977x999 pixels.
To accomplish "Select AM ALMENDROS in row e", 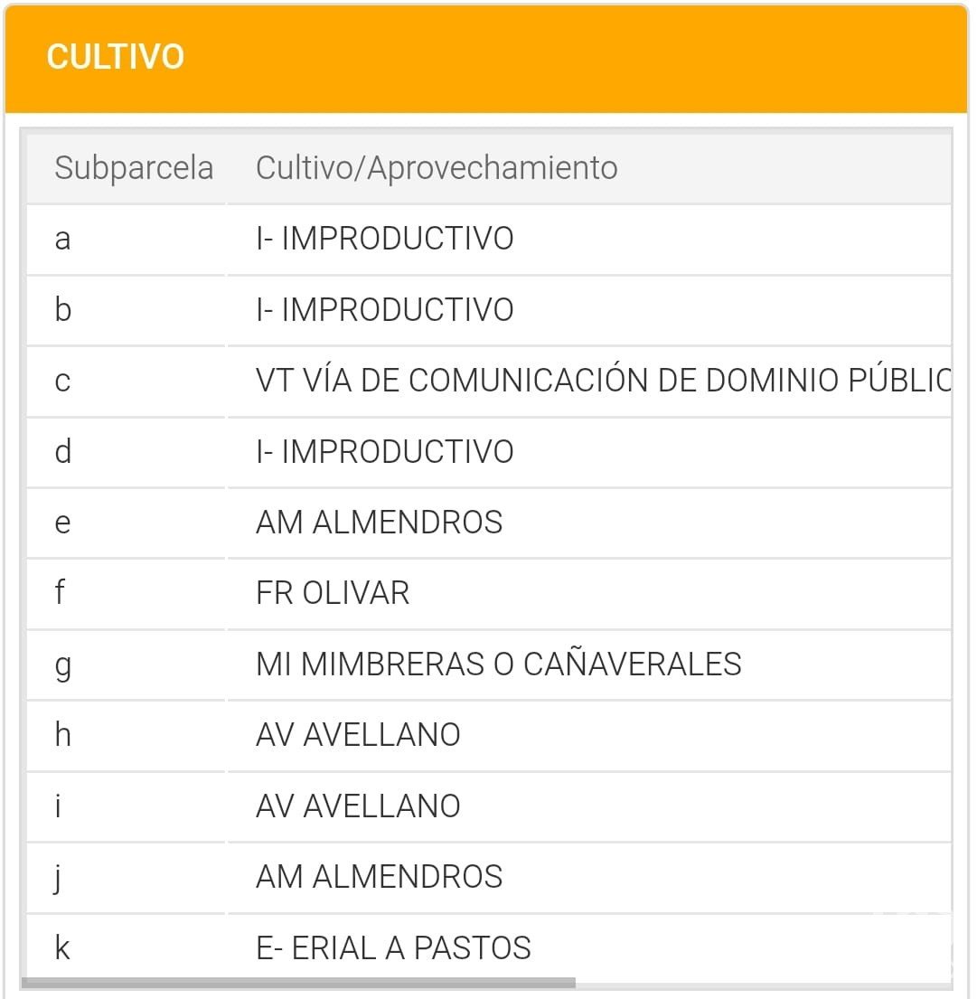I will 379,523.
